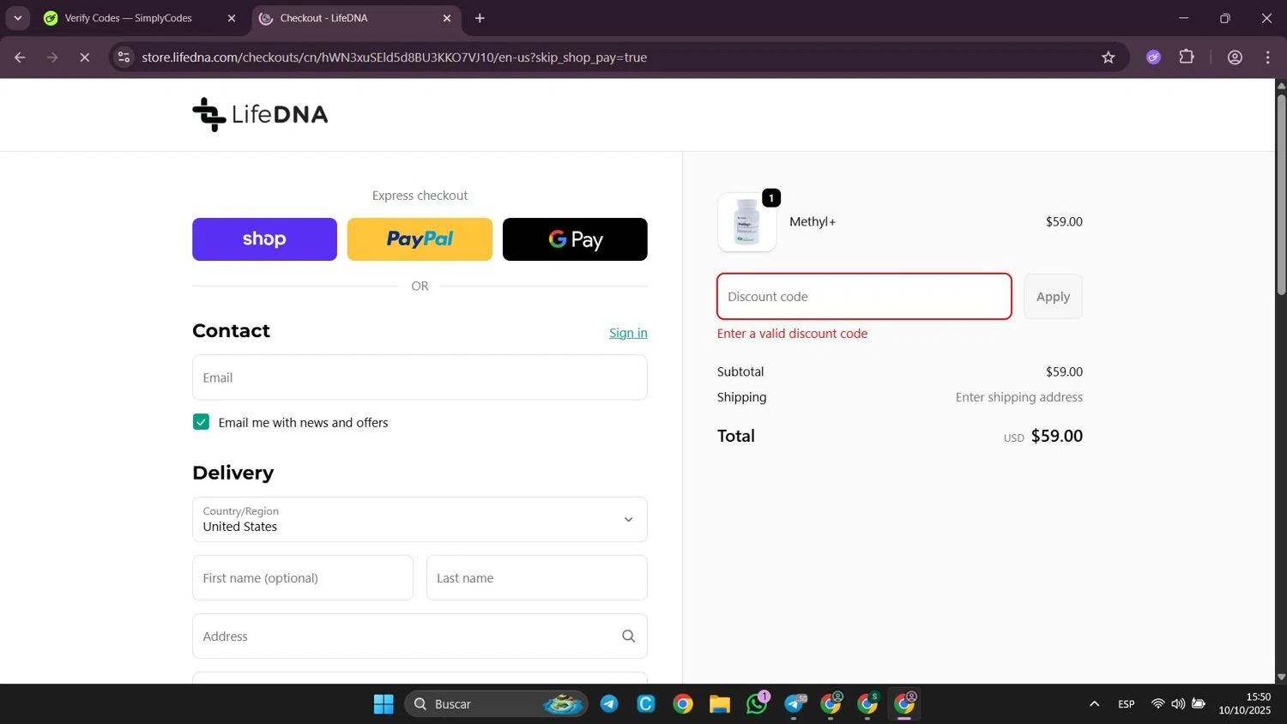
Task: Pay with Shop Pay button
Action: click(264, 239)
